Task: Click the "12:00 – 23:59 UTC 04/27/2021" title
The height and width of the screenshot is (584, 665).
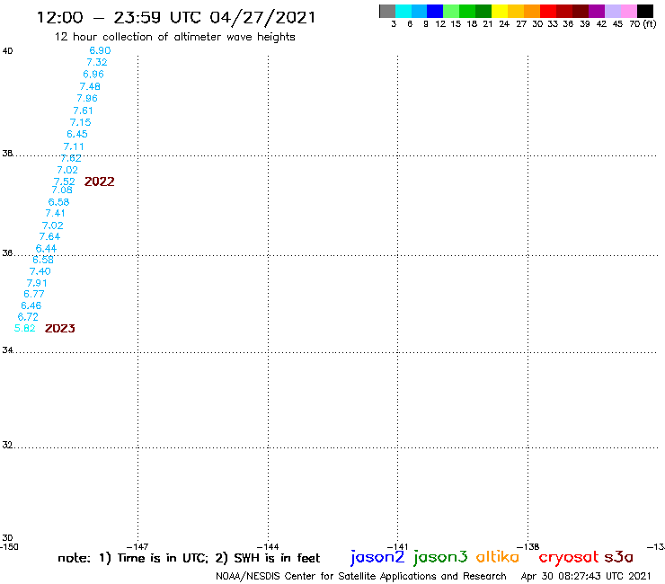Action: (176, 17)
